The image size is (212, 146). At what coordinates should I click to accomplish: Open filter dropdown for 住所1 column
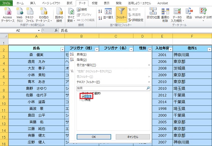coord(209,50)
